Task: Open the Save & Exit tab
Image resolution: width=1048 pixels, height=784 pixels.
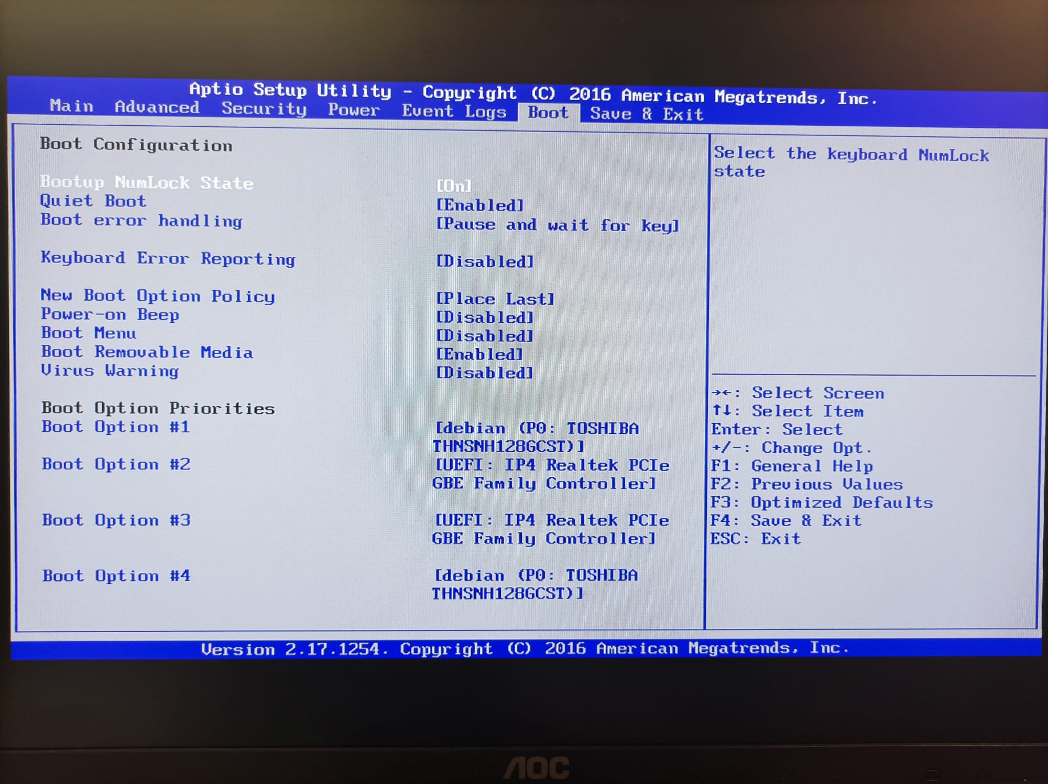Action: pos(647,114)
